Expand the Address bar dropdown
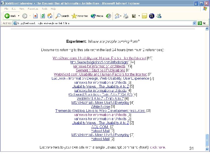The height and width of the screenshot is (157, 210). (x=194, y=23)
